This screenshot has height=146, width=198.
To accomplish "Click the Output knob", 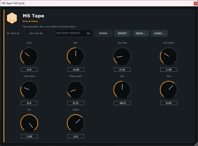I will (76, 123).
